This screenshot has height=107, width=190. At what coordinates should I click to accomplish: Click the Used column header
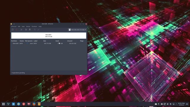(x=57, y=41)
